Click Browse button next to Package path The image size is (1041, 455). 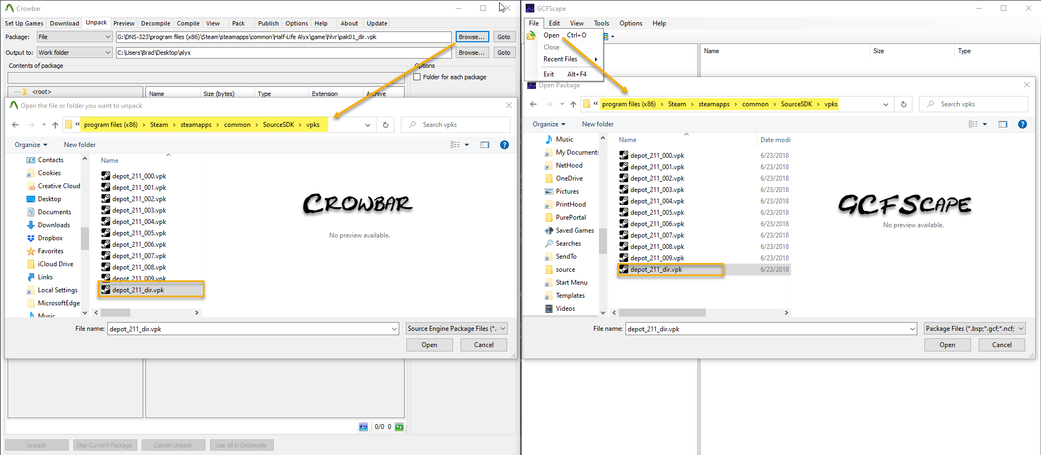coord(472,37)
